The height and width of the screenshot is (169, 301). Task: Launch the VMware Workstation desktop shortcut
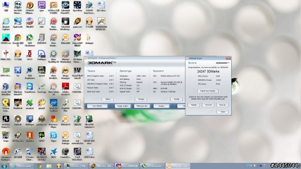click(65, 56)
